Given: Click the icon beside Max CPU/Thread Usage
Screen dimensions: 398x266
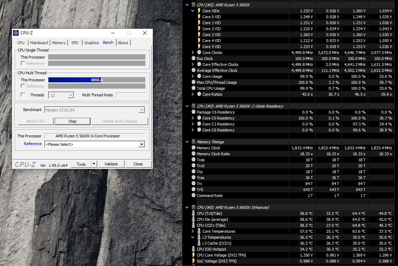Looking at the screenshot, I should [194, 82].
